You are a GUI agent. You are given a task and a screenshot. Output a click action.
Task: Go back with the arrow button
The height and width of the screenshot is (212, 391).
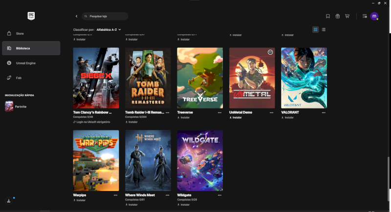click(x=76, y=16)
